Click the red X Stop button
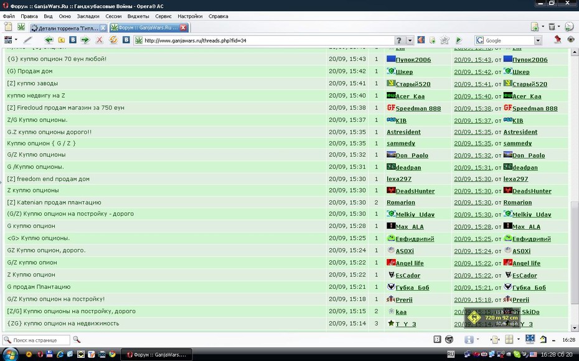579x361 pixels. pyautogui.click(x=99, y=40)
